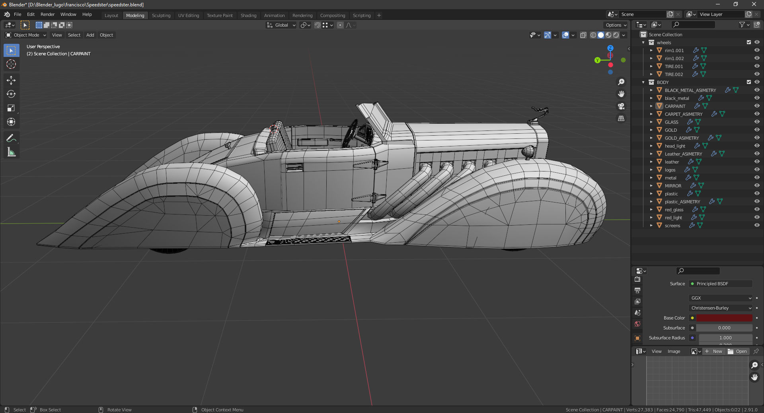Screen dimensions: 764x413
Task: Click the red Base Color swatch
Action: (x=724, y=318)
